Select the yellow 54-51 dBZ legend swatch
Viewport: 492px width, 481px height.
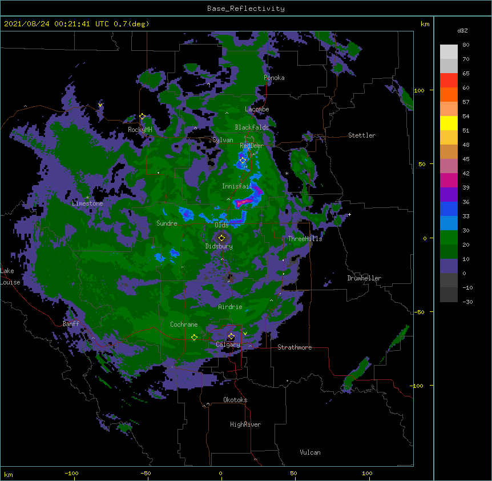(449, 123)
